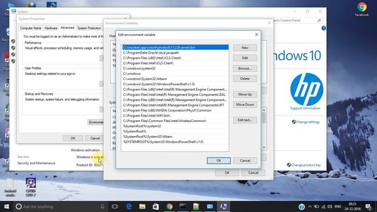Click the Move Down button
Viewport: 377px width, 212px height.
pyautogui.click(x=245, y=105)
